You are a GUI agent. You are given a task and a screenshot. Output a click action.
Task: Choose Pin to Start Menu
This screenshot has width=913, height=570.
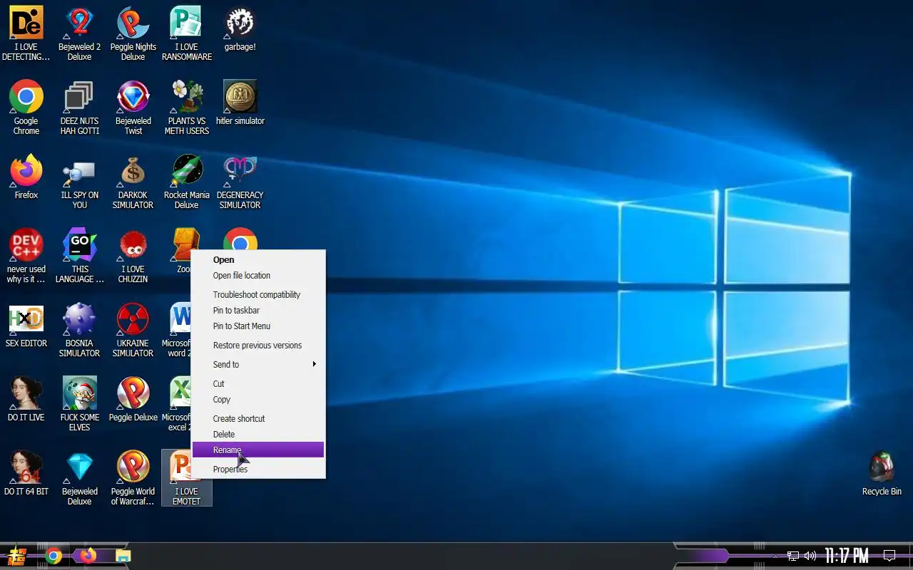258,326
